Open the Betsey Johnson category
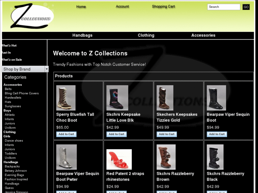This screenshot has height=193, width=258. [16, 171]
